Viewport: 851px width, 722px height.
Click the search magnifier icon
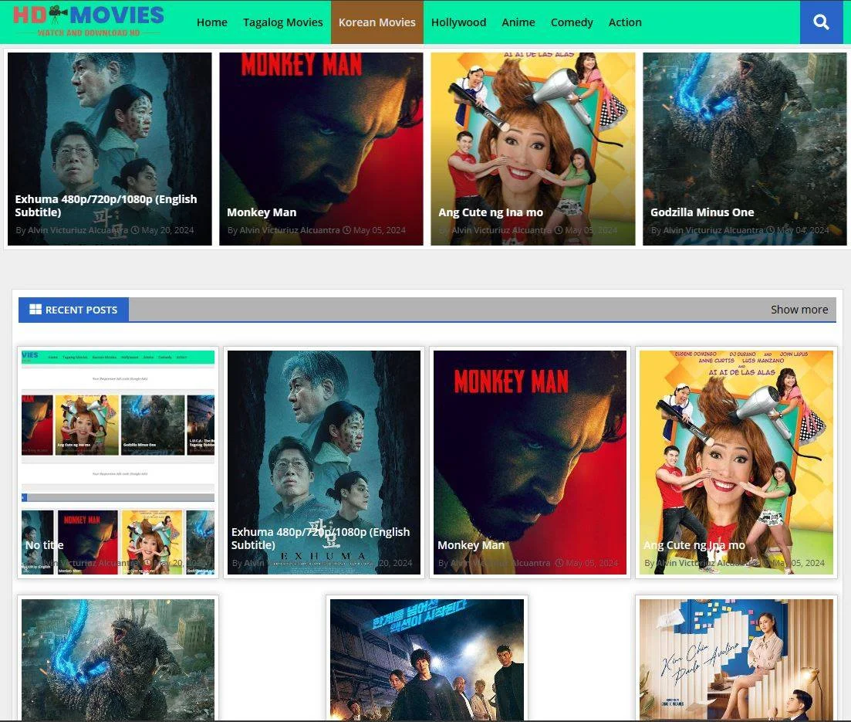821,22
